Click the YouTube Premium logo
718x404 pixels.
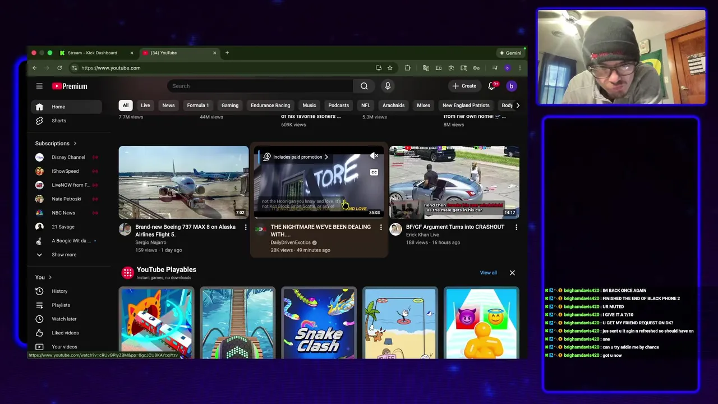pos(70,86)
